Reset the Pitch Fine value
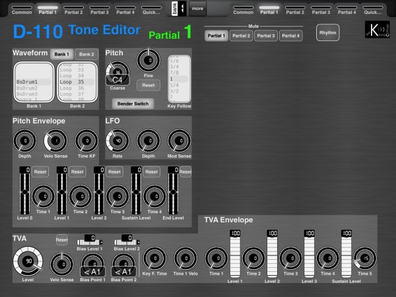 pos(148,85)
